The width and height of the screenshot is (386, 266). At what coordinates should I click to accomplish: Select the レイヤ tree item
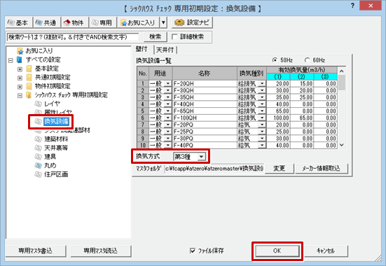click(52, 104)
